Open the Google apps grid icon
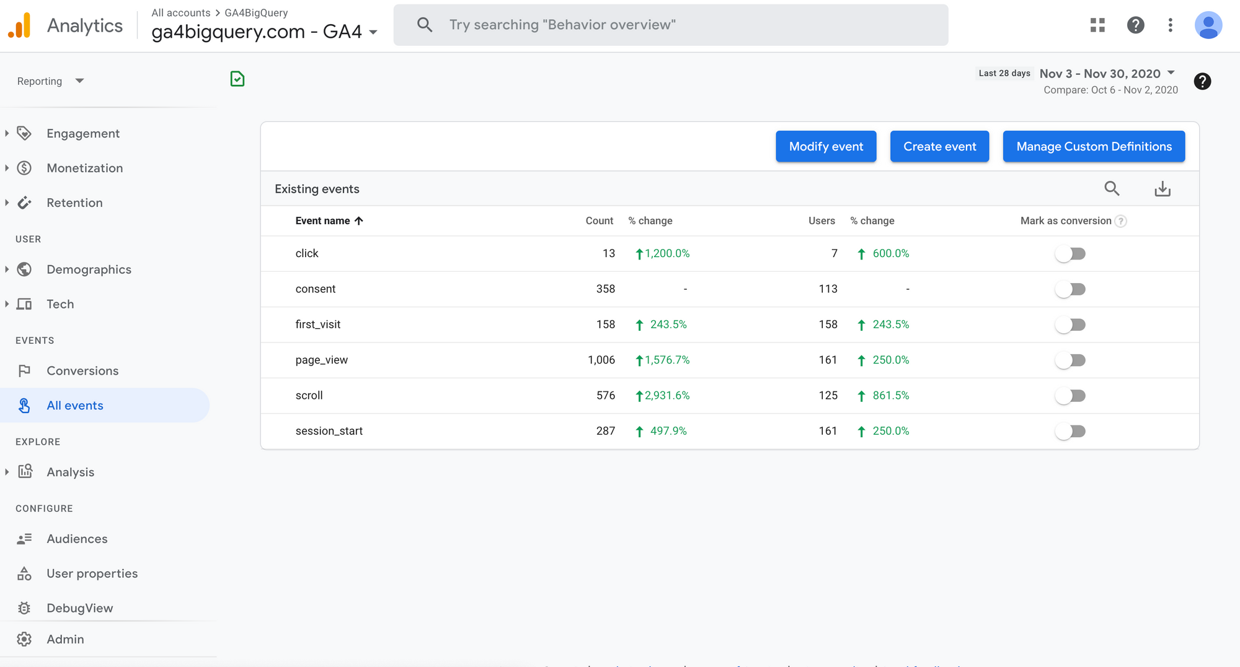 1097,25
